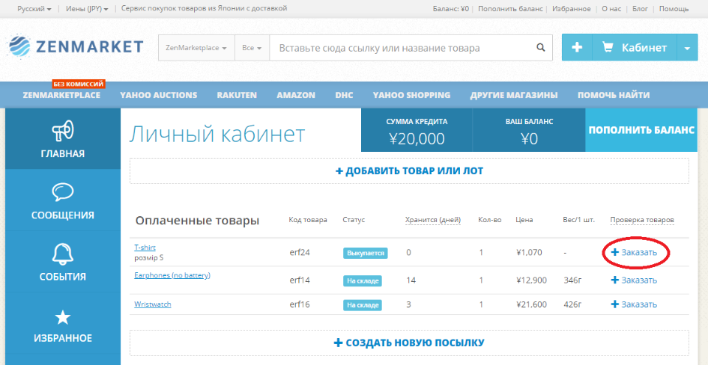Click the На складе badge for Earphones

(362, 280)
